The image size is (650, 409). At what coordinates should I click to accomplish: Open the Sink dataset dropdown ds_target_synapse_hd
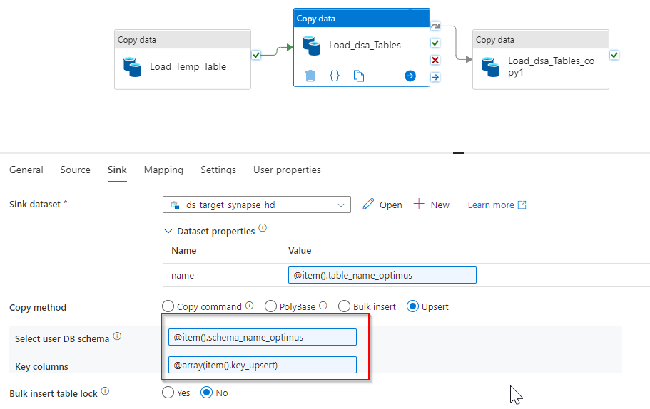pyautogui.click(x=257, y=204)
